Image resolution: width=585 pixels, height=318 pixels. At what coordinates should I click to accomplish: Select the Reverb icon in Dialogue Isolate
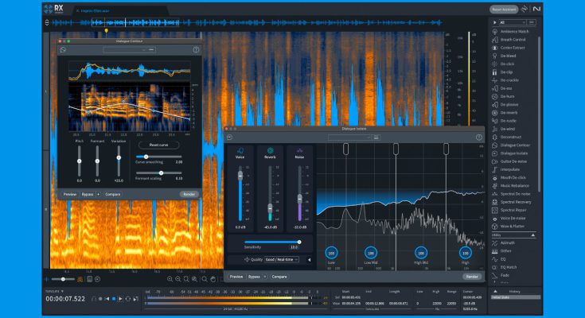(x=270, y=150)
